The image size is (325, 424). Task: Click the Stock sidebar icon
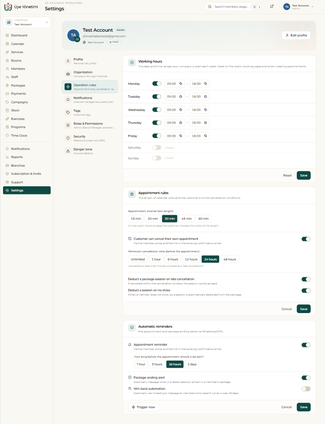point(7,110)
